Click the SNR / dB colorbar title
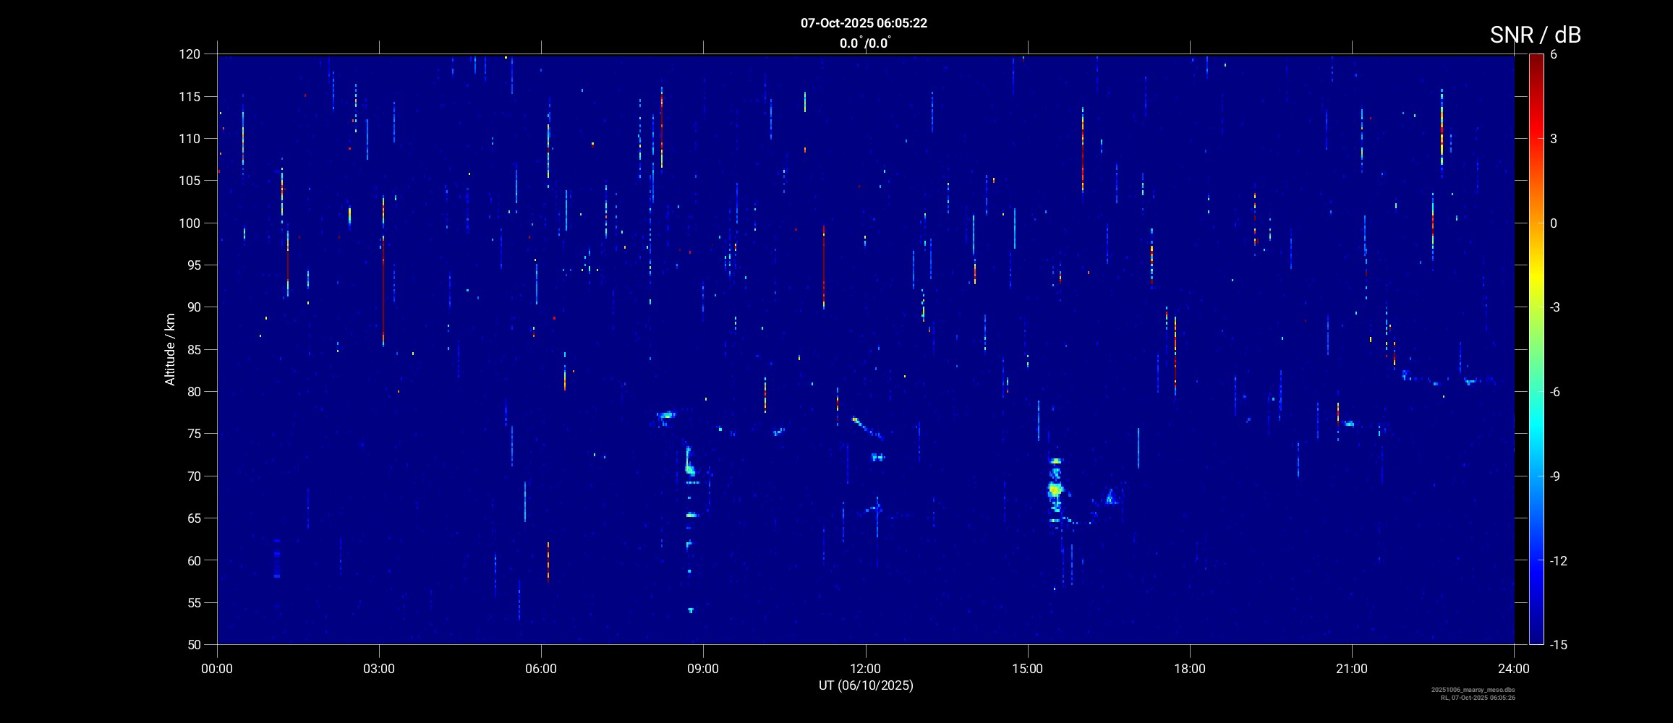This screenshot has width=1673, height=723. coord(1535,35)
